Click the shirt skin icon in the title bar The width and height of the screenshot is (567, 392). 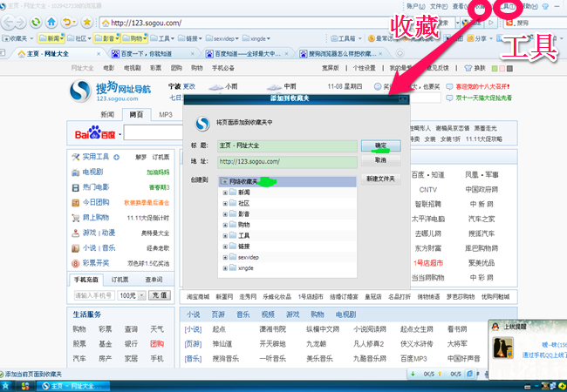tap(545, 6)
